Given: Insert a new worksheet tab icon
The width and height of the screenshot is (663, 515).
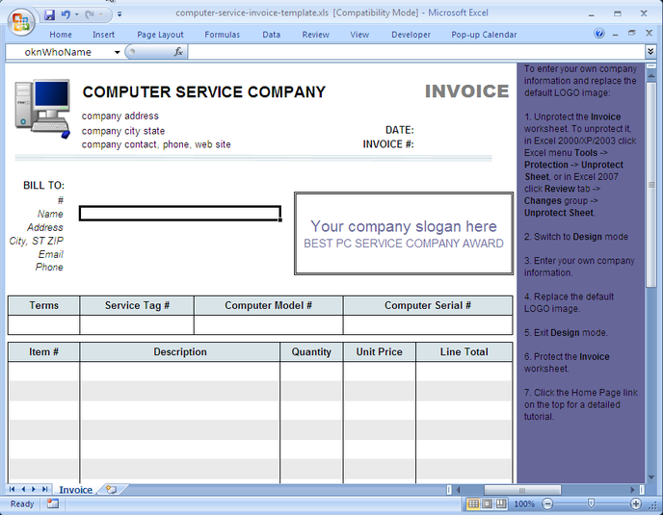Looking at the screenshot, I should [111, 490].
